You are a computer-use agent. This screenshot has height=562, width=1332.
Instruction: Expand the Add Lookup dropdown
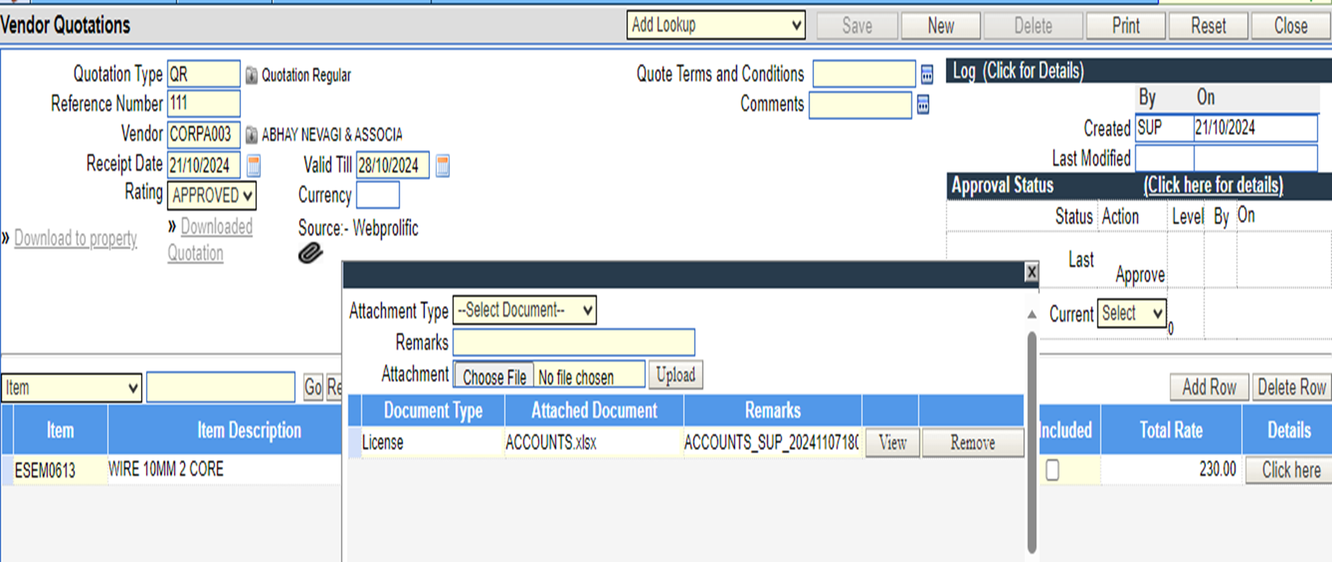click(715, 26)
